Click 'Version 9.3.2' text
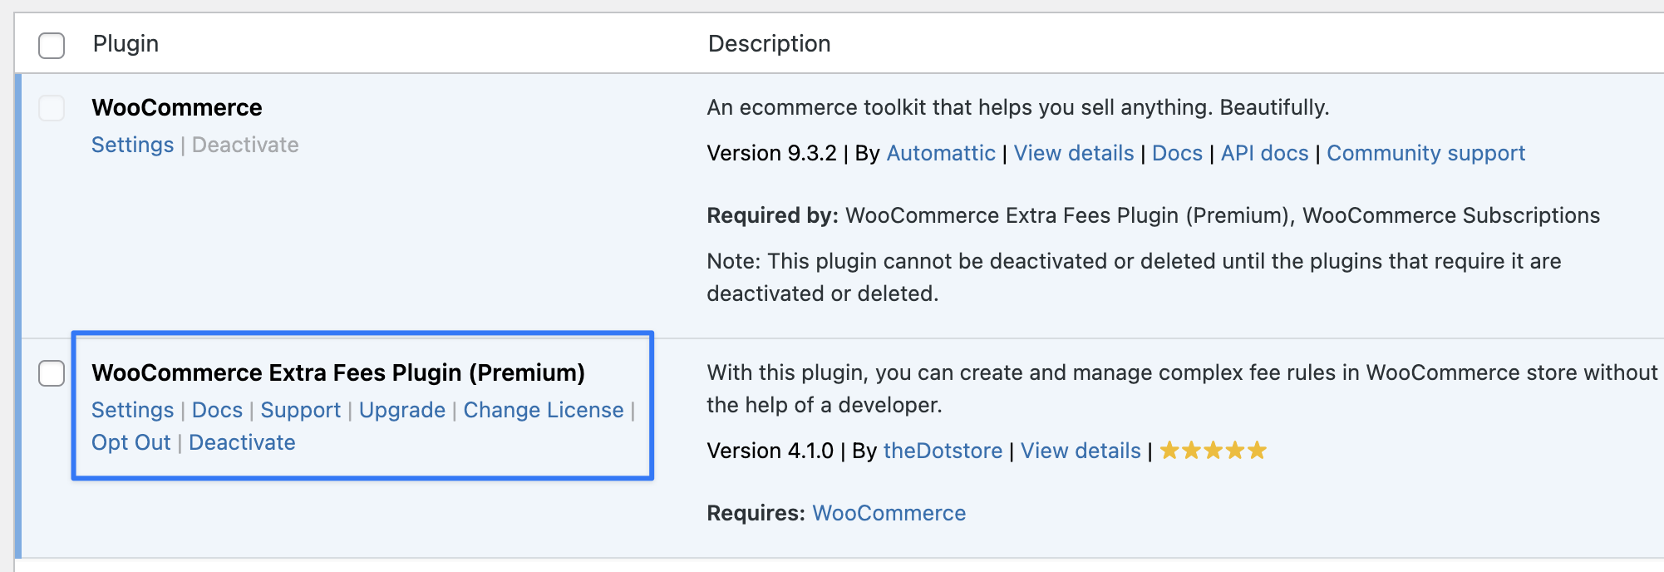Viewport: 1664px width, 572px height. 771,153
